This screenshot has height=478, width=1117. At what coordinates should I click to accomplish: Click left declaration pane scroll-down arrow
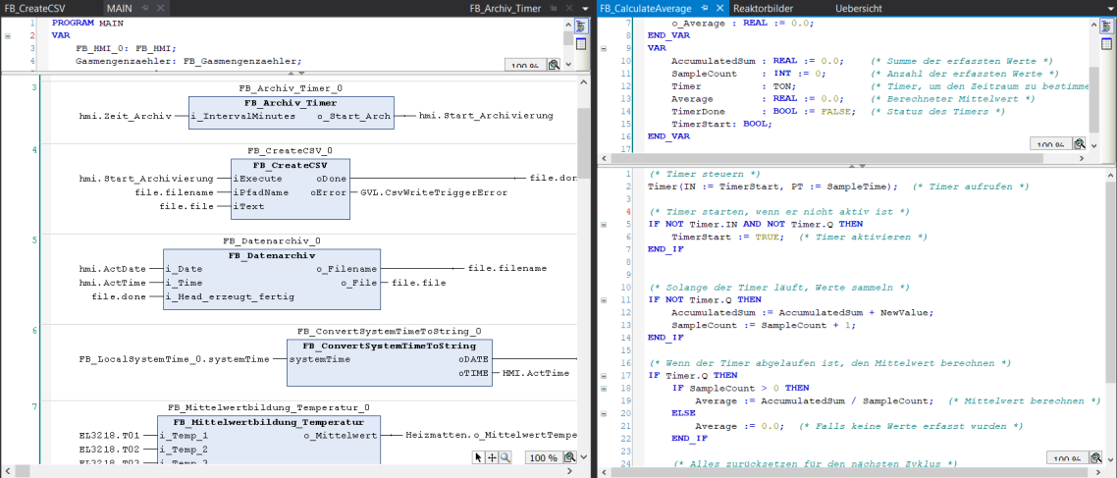tap(567, 64)
